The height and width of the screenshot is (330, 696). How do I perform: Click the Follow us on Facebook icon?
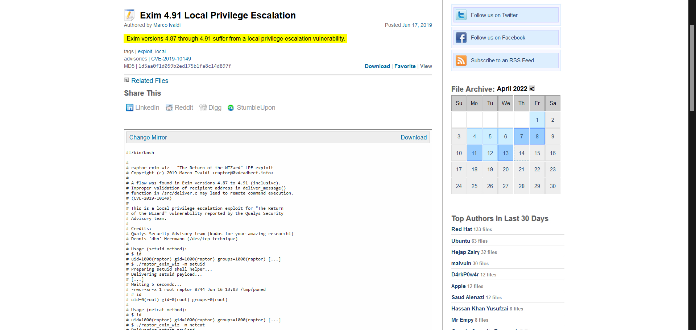tap(461, 38)
